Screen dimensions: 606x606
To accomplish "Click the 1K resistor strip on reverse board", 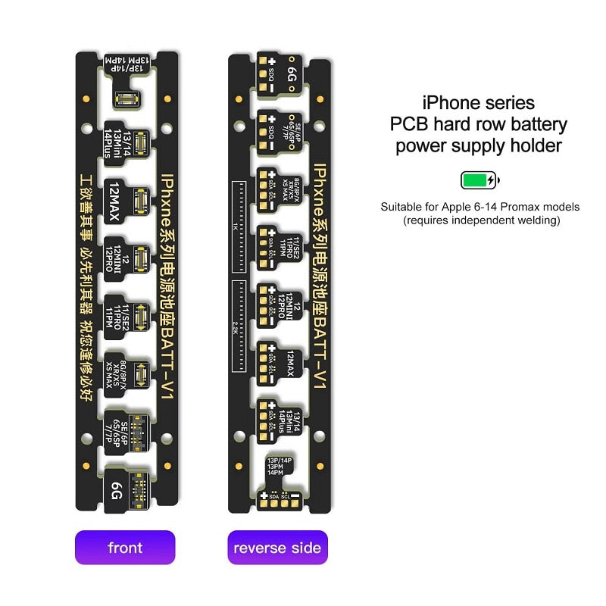I will pos(239,227).
